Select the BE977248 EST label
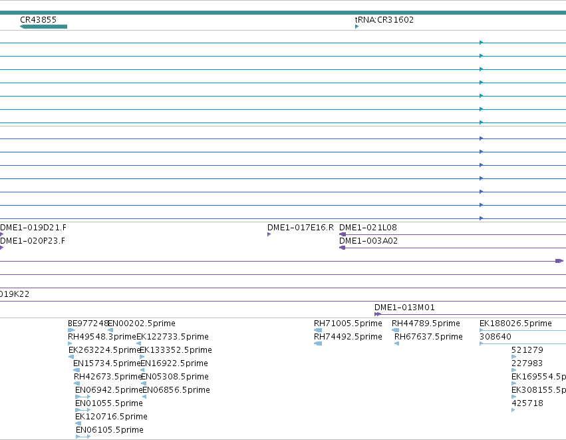Screen dimensions: 566x440 click(x=88, y=324)
